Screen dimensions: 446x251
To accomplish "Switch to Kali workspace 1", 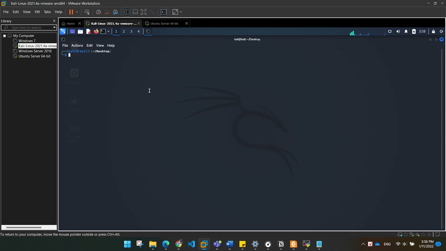I will [116, 31].
